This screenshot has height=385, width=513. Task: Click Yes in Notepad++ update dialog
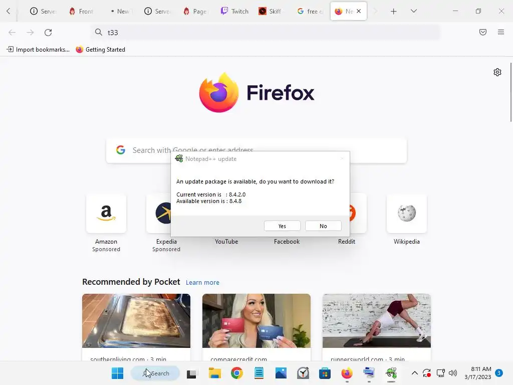(282, 226)
